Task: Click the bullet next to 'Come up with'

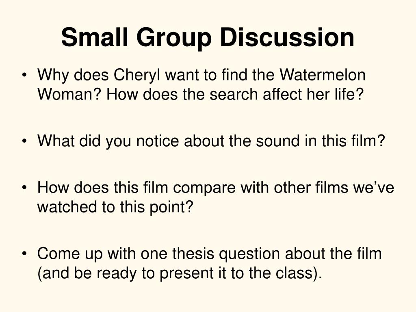Action: pos(24,253)
